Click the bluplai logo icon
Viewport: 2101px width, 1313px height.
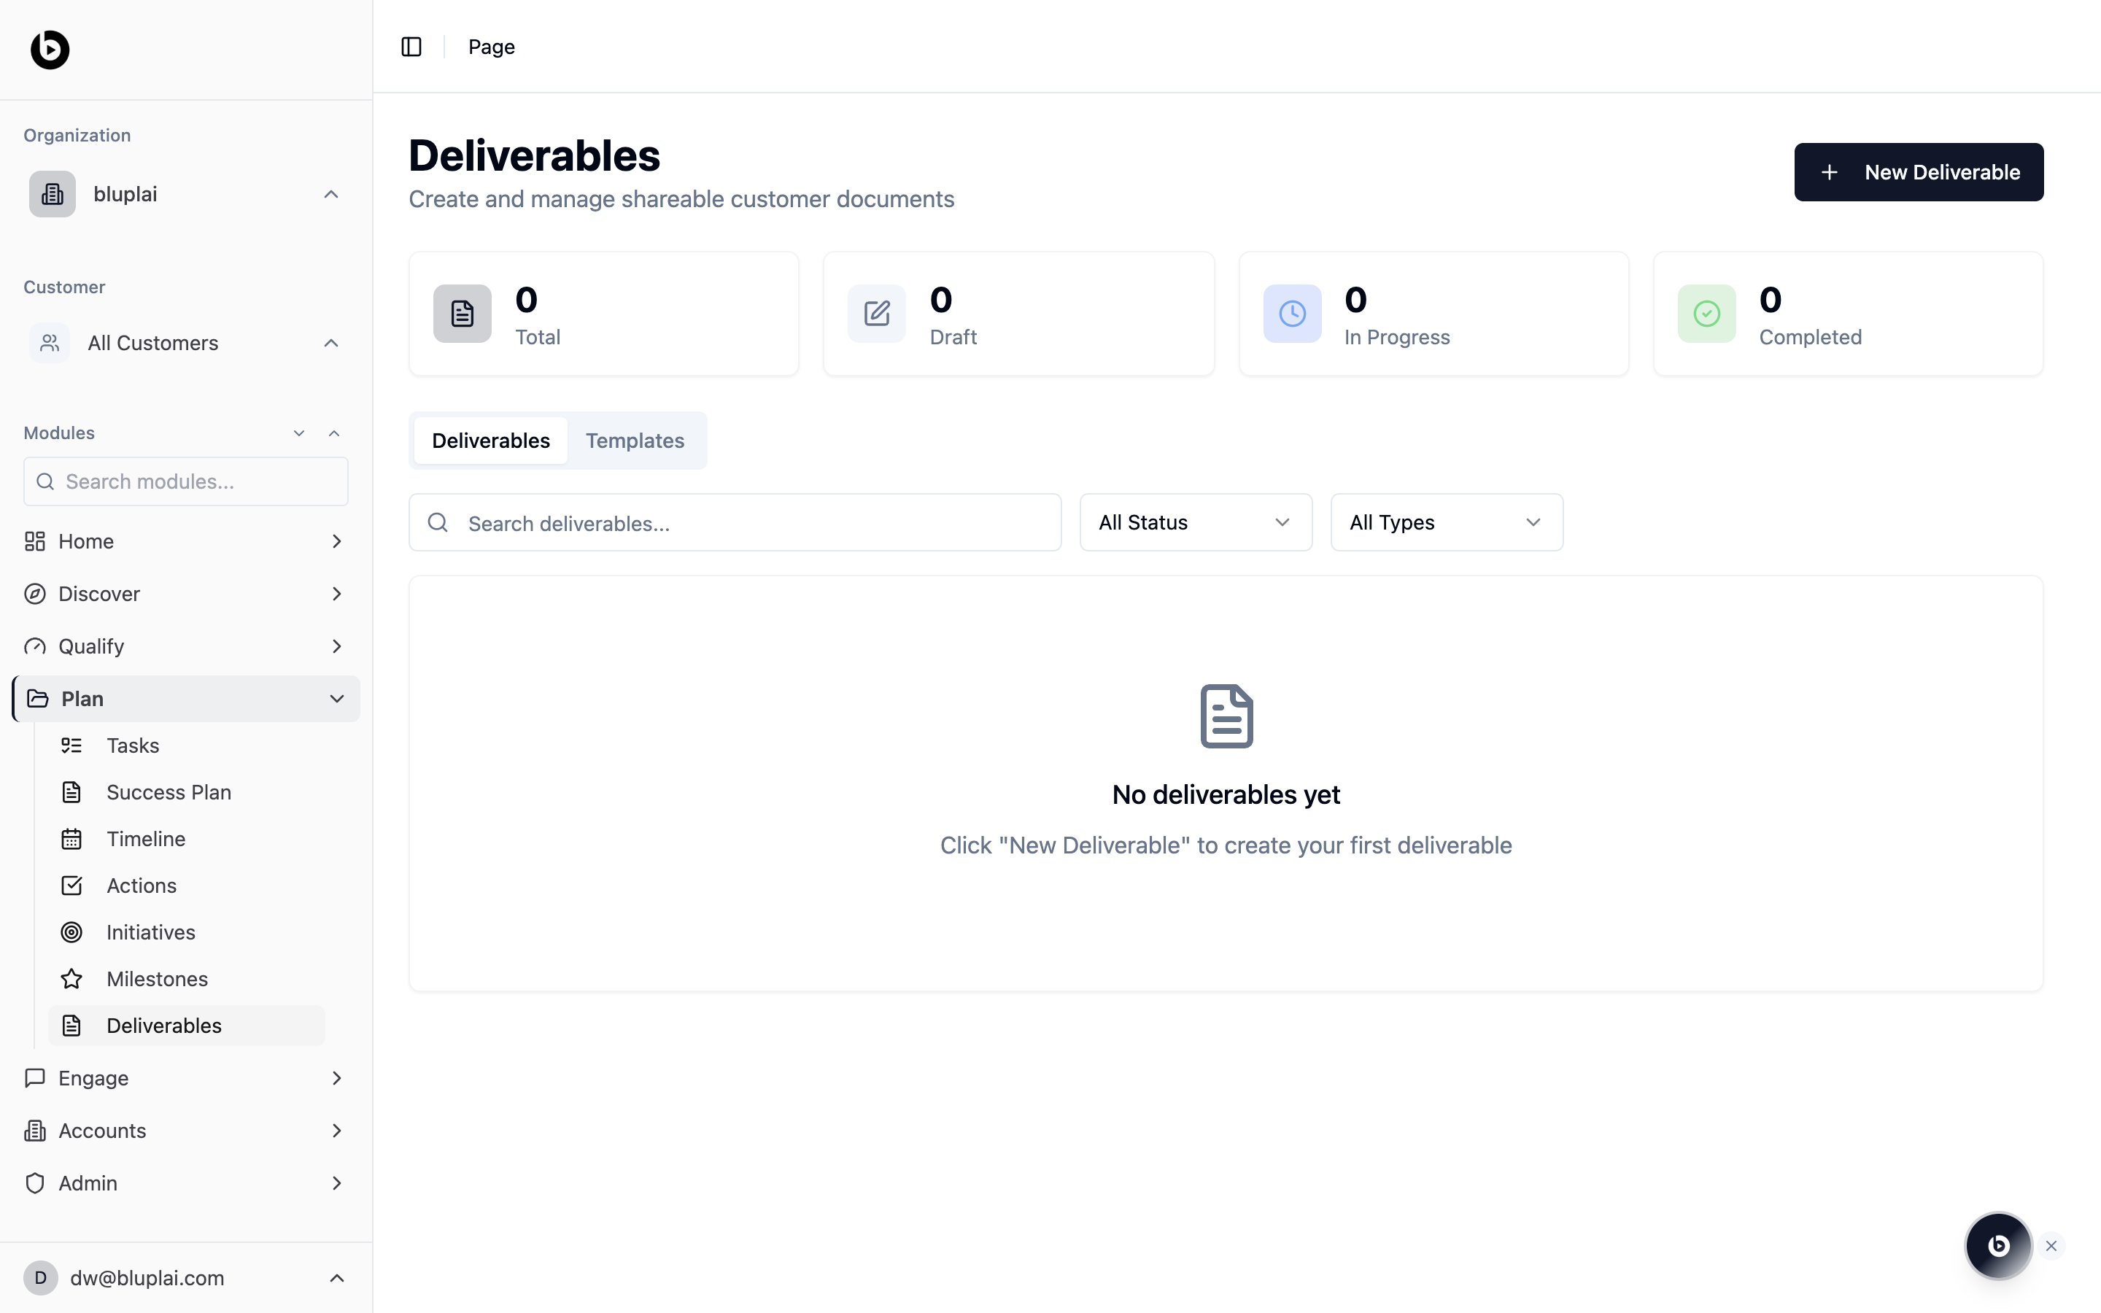[x=50, y=50]
